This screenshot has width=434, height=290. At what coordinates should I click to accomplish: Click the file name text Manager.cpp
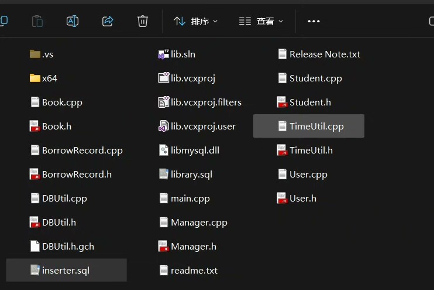(x=199, y=223)
